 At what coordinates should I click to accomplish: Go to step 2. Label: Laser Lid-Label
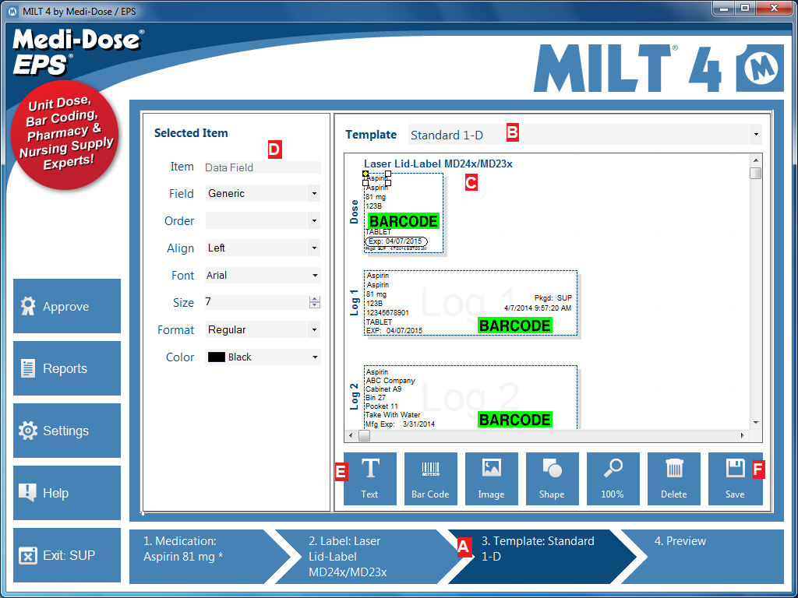coord(364,556)
